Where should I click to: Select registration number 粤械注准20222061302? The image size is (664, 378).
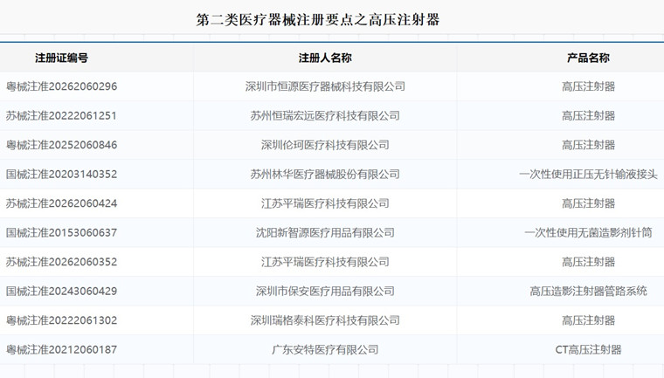61,320
